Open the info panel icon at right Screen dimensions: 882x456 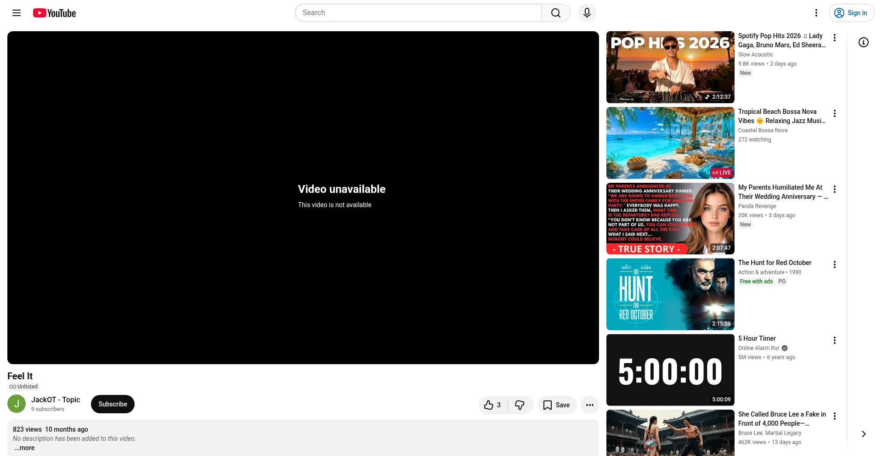coord(864,42)
